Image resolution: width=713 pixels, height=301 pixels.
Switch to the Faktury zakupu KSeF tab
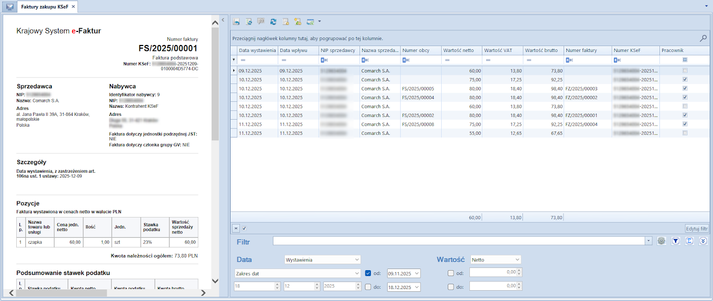[44, 6]
